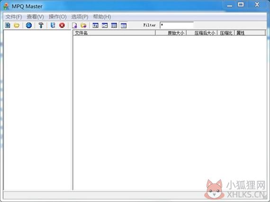The width and height of the screenshot is (270, 202).
Task: Open the 选项(P) menu
Action: (x=80, y=17)
